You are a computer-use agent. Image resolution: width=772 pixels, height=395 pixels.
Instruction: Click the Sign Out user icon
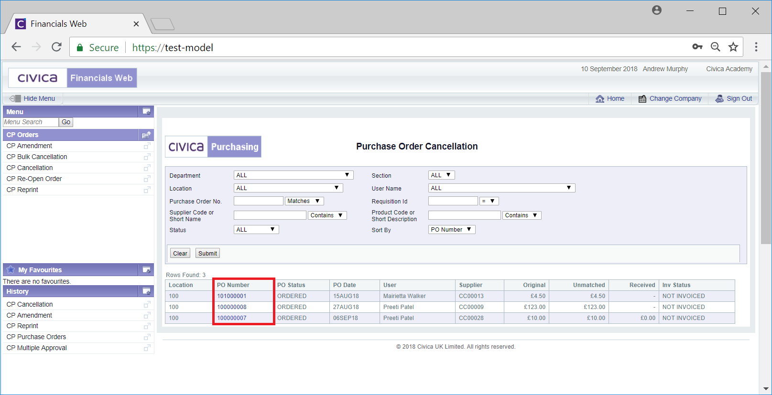(x=719, y=98)
